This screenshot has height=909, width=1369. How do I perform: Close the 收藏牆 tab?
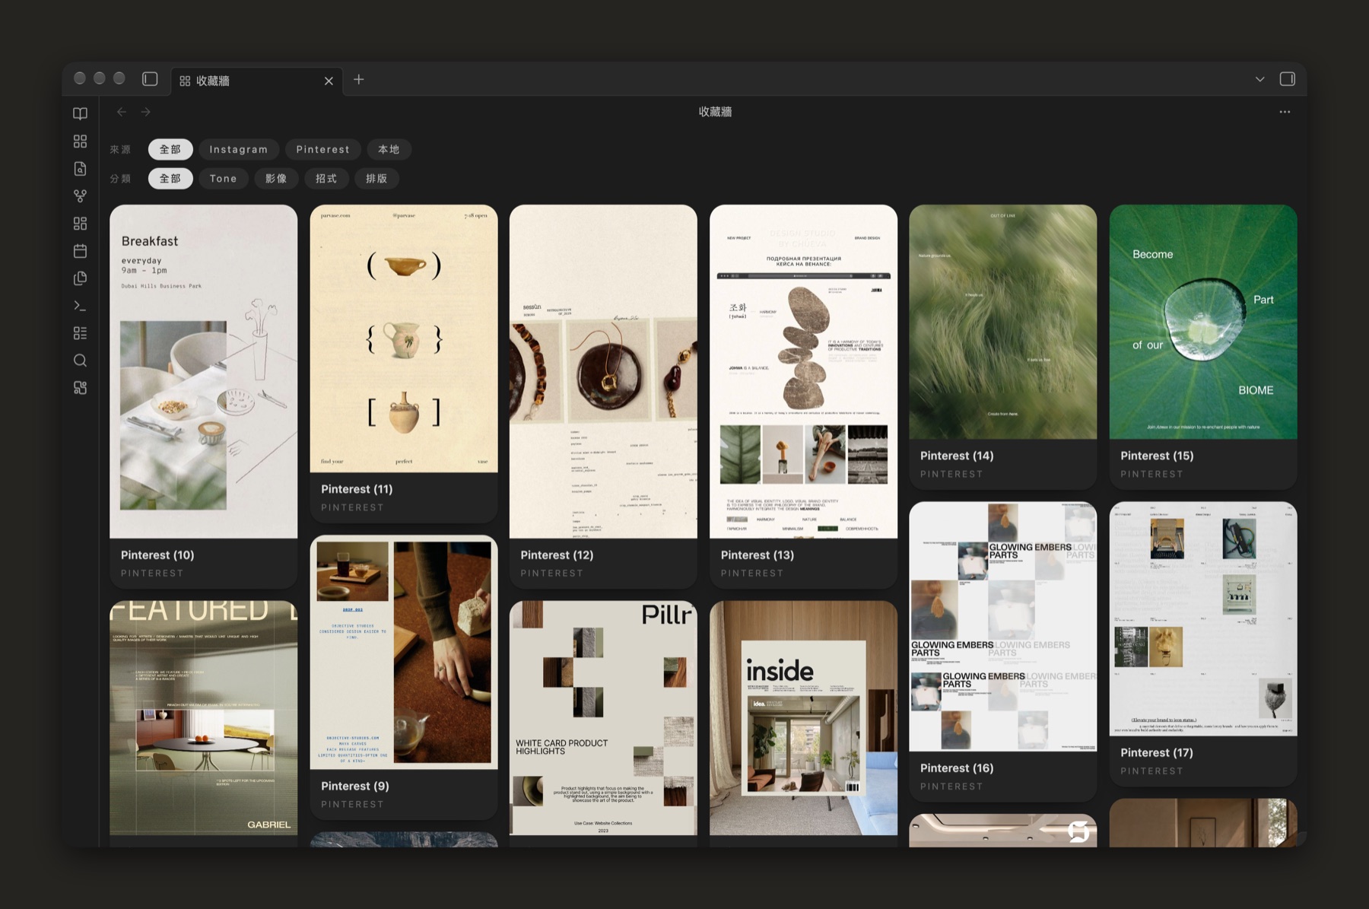point(329,81)
